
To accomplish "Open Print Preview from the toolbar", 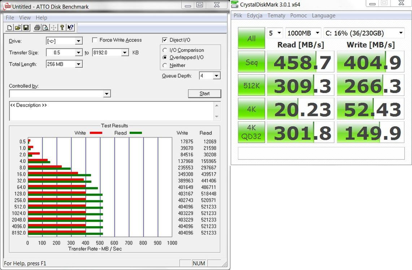I will [45, 28].
